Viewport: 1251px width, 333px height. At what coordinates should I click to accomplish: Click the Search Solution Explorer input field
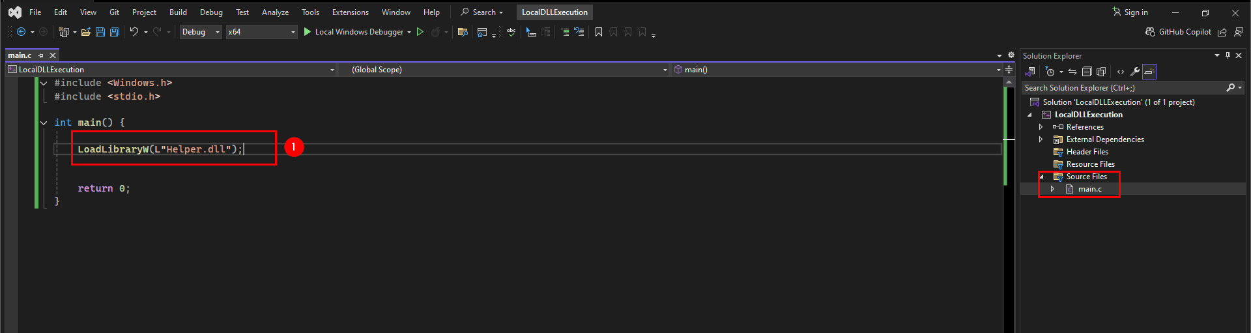click(1123, 88)
